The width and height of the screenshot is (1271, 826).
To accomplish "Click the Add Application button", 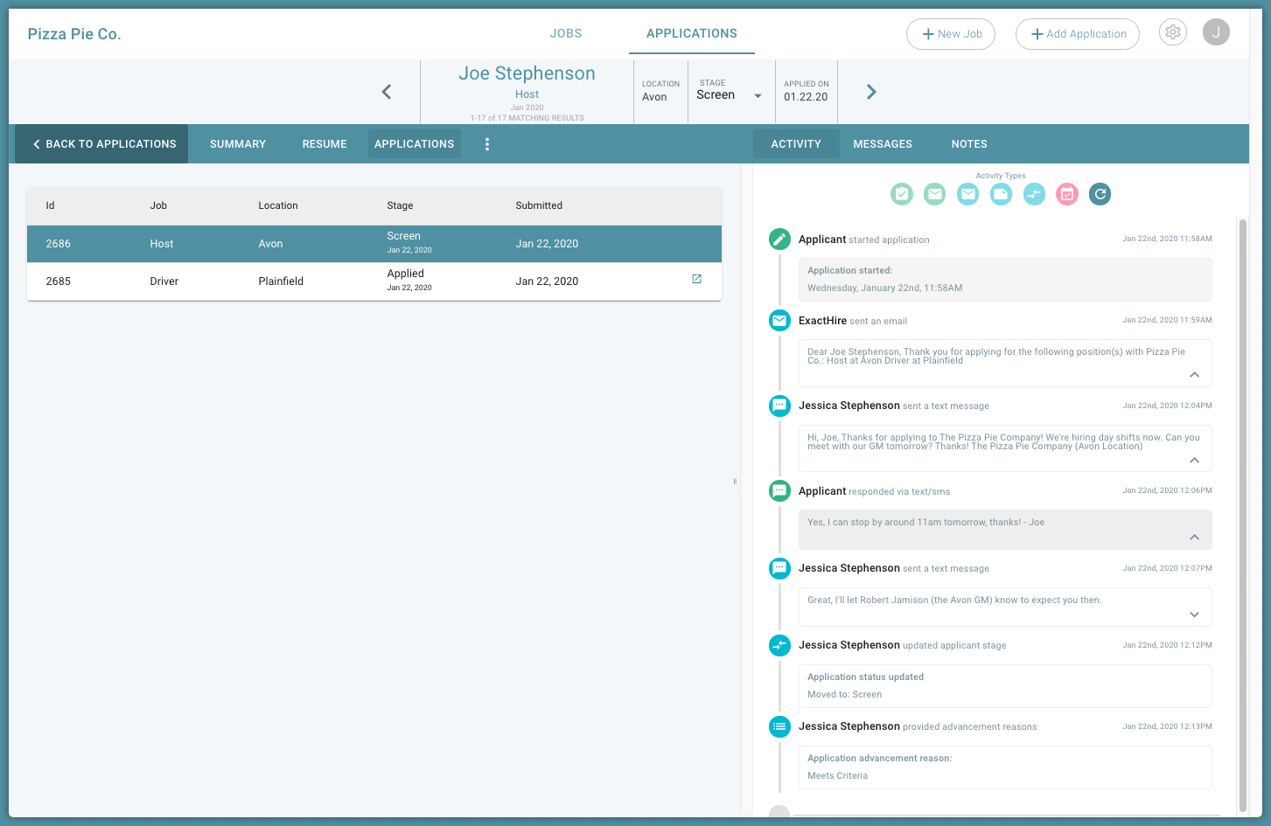I will [x=1078, y=34].
